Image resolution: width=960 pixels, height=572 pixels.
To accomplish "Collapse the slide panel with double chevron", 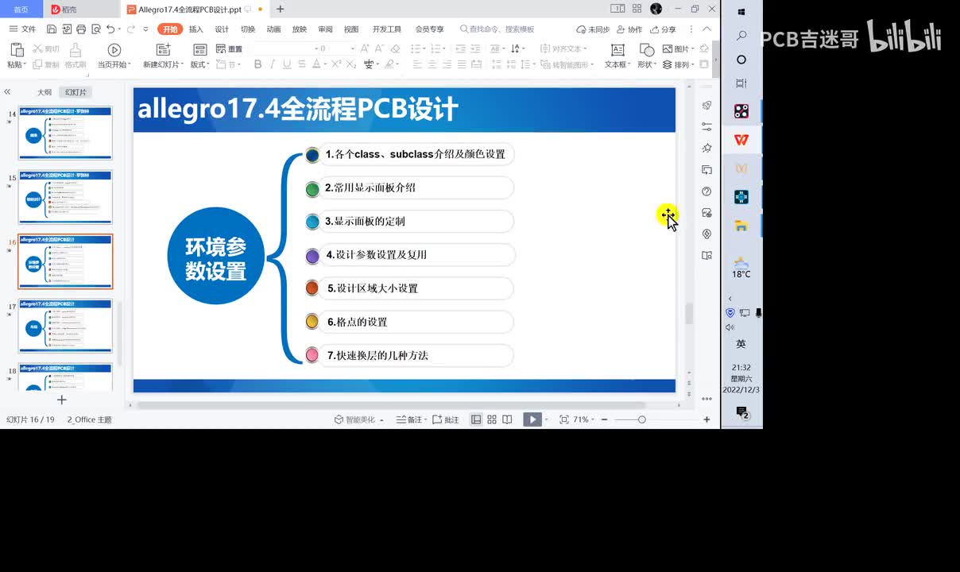I will (7, 92).
